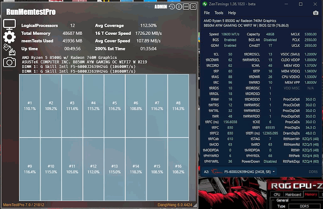Open the Tools menu in ZenTimings
323x209 pixels.
point(219,13)
